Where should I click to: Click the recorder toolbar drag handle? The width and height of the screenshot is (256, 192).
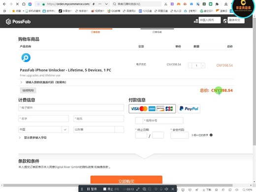click(82, 189)
